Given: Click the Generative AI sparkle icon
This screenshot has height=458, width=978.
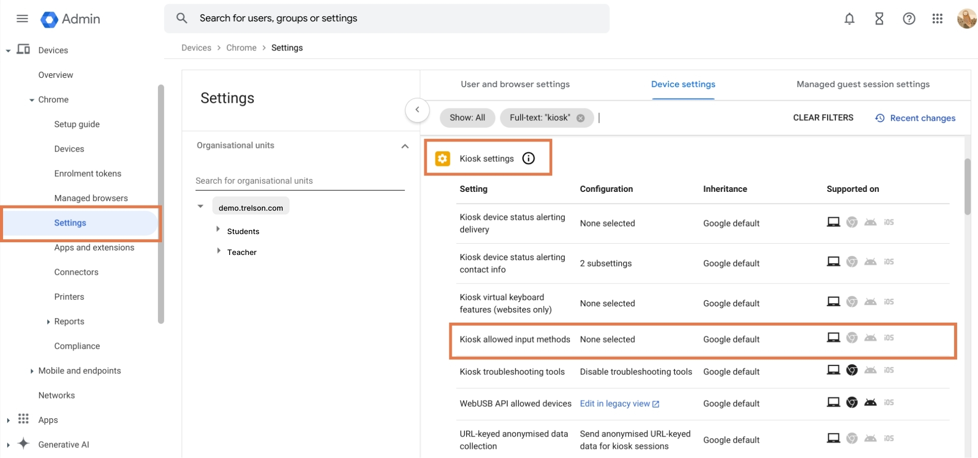Looking at the screenshot, I should 23,443.
